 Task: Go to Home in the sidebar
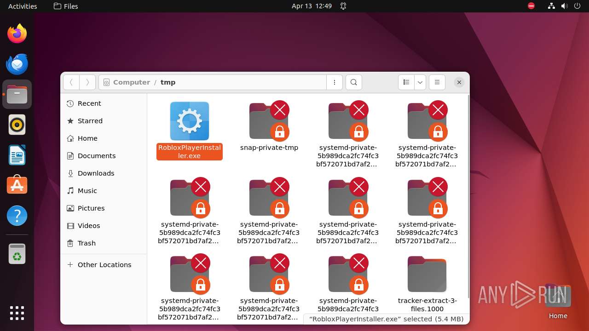tap(104, 138)
